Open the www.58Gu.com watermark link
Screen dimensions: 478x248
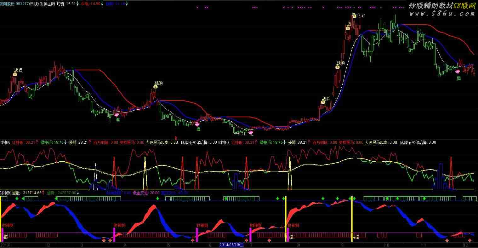(x=442, y=14)
